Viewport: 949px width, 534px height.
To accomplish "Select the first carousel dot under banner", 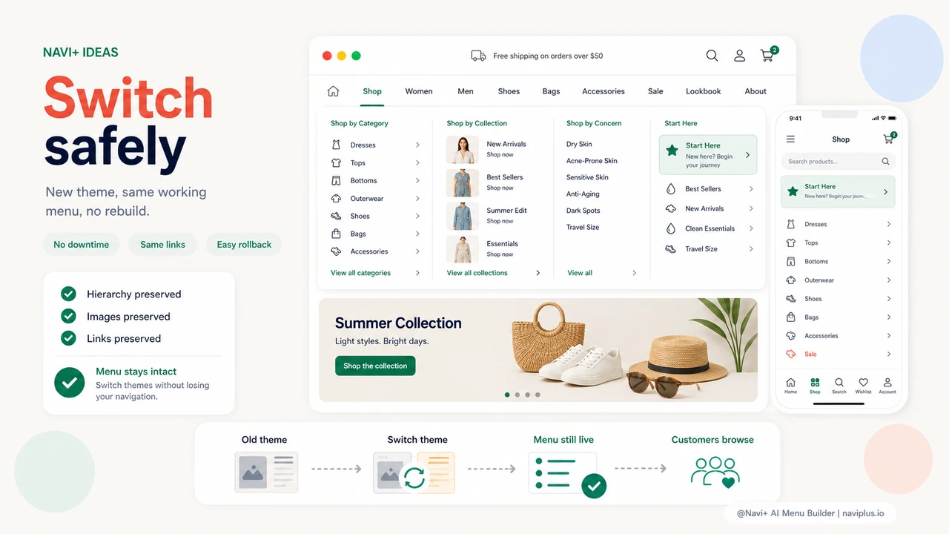I will (507, 395).
